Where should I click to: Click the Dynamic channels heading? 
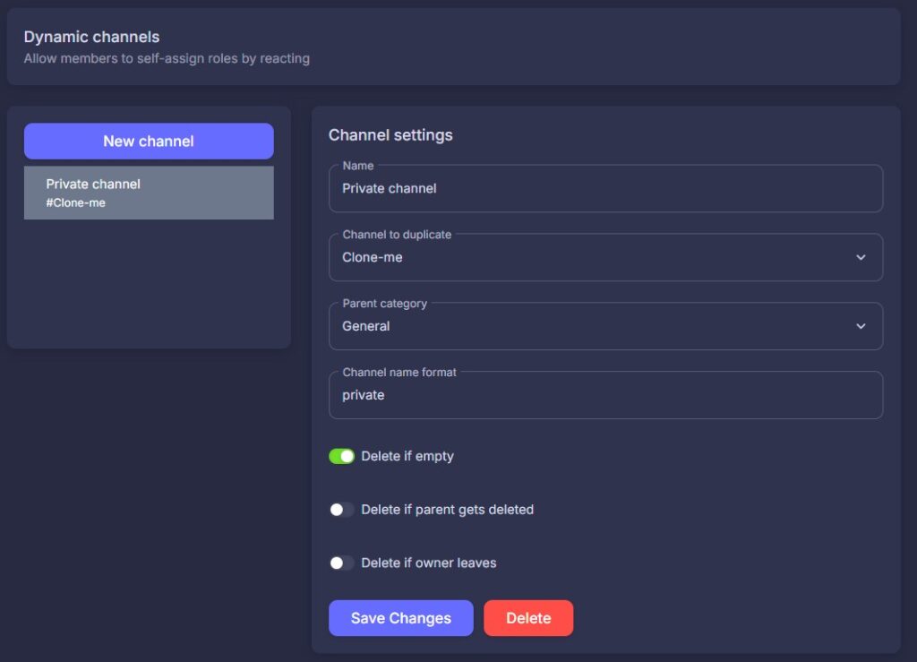tap(91, 38)
